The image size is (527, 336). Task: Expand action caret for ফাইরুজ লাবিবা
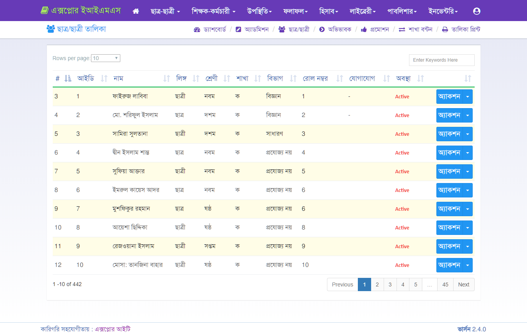point(468,96)
